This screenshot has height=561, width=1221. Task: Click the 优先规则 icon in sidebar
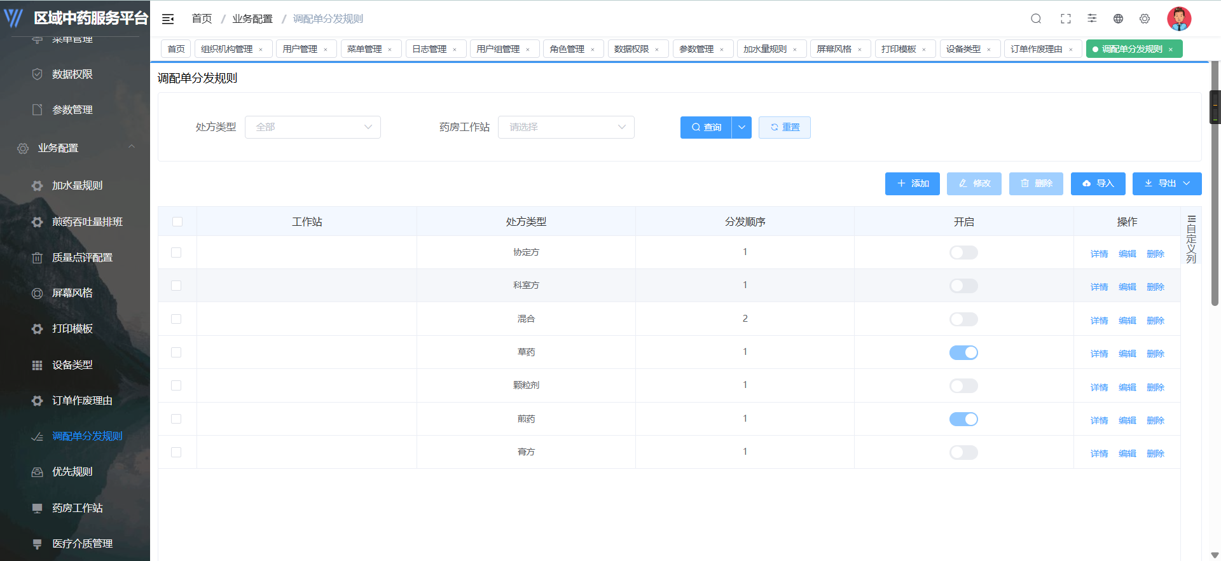coord(38,472)
